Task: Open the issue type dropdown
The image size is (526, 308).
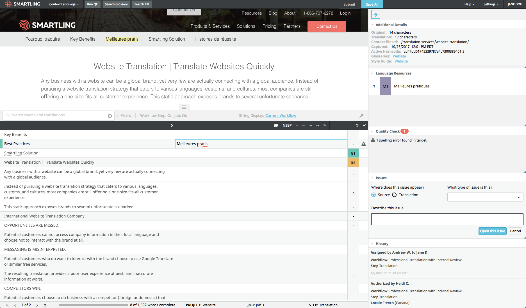Action: (x=485, y=197)
